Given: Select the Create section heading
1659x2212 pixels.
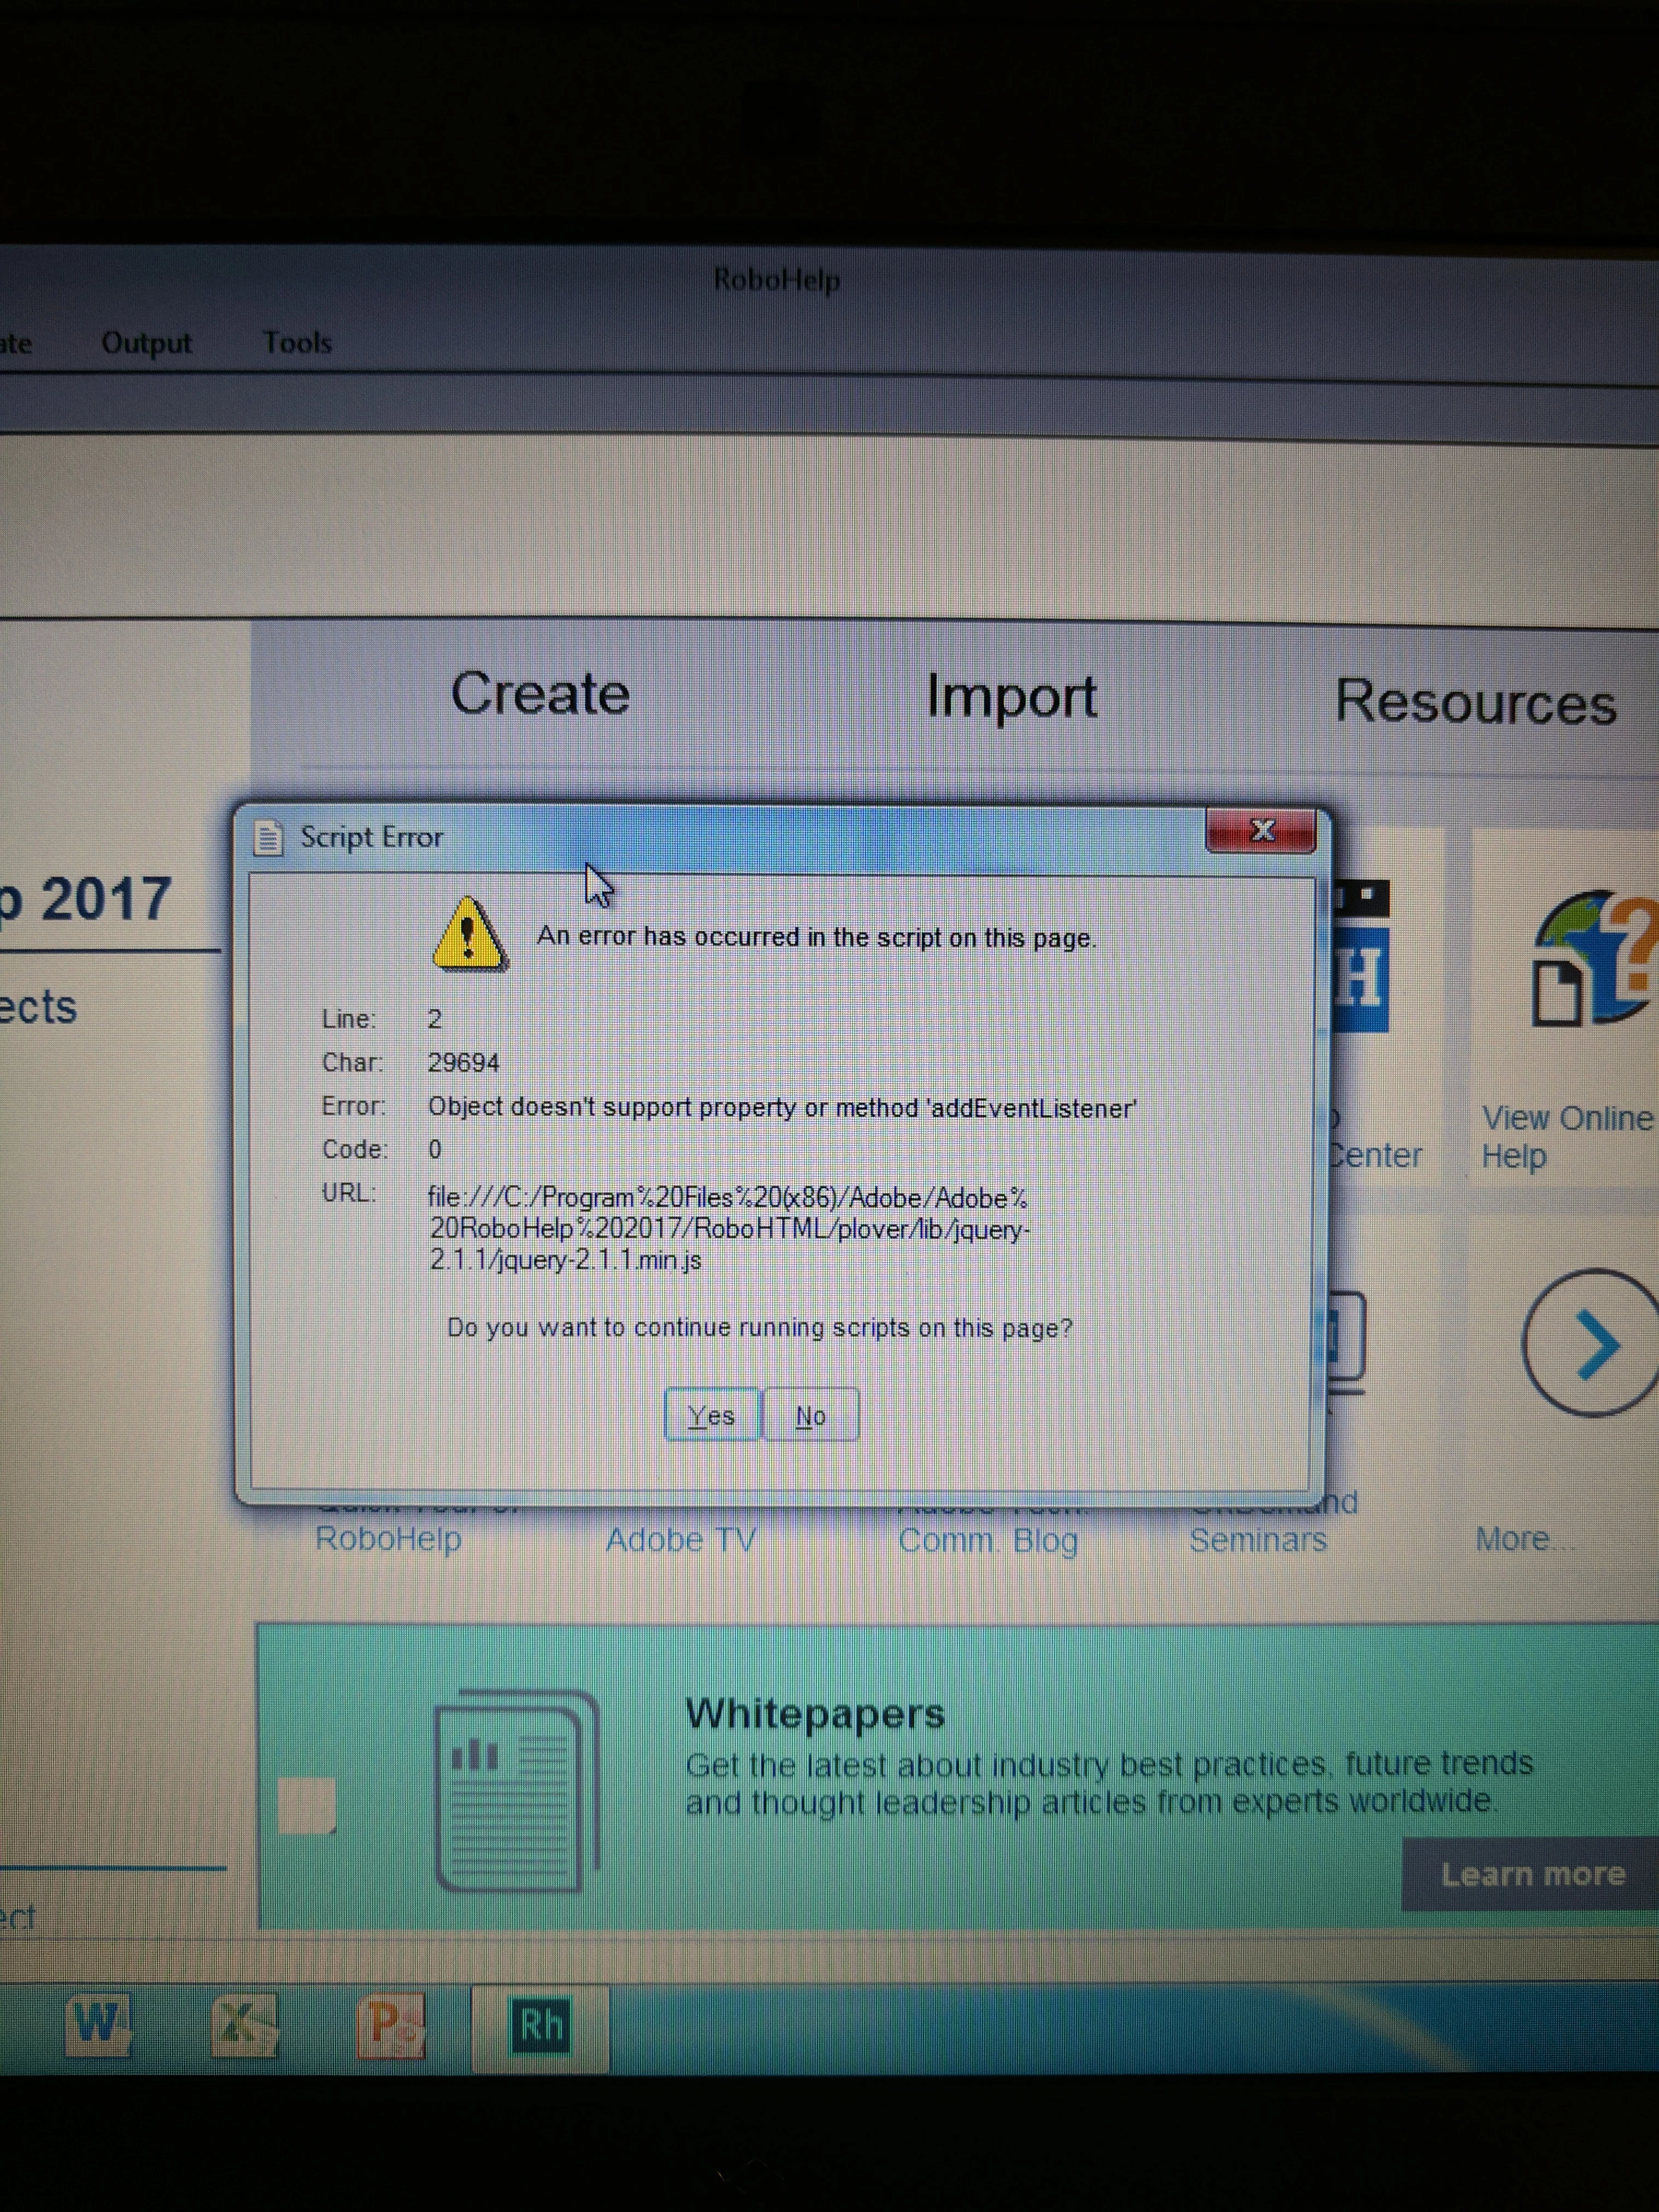Looking at the screenshot, I should [540, 693].
